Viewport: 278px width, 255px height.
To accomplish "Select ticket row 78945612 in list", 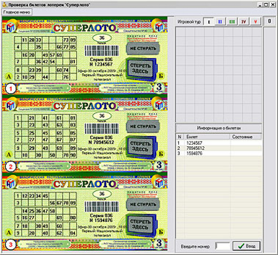I will coord(219,148).
